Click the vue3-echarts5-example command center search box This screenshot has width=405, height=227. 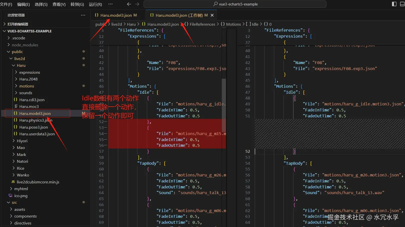(x=235, y=4)
